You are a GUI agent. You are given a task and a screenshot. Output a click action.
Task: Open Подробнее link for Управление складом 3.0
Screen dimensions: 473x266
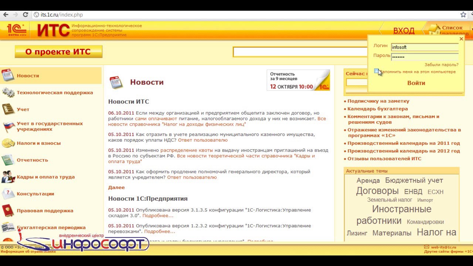coord(158,216)
